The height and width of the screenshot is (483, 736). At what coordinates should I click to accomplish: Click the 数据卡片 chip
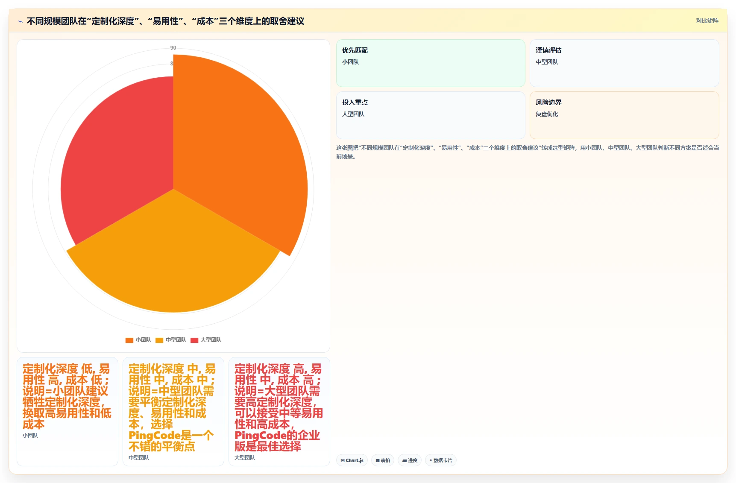tap(441, 460)
